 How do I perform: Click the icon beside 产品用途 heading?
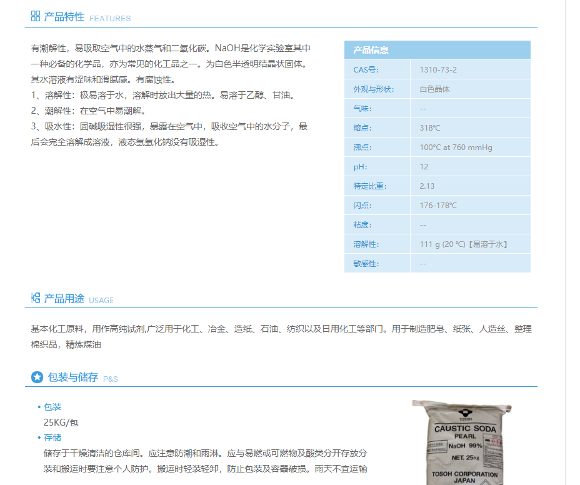coord(36,298)
